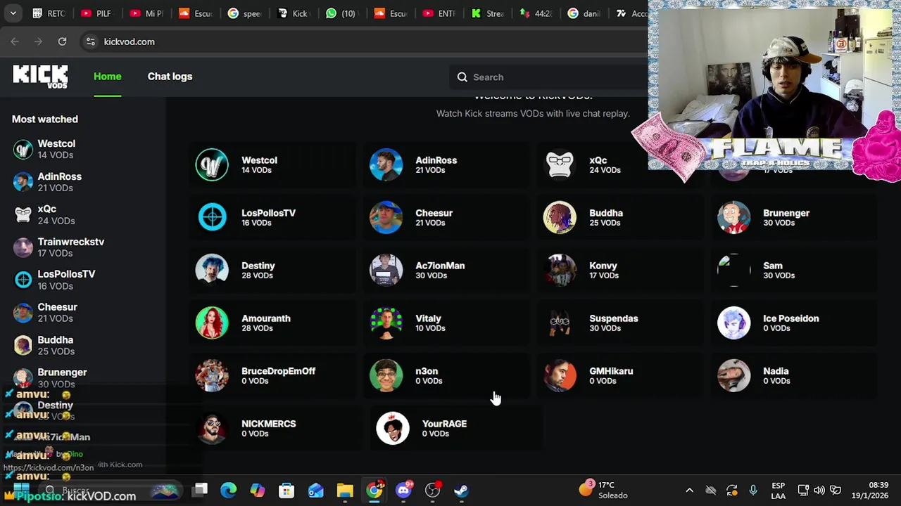Image resolution: width=901 pixels, height=506 pixels.
Task: Open AdinRoss avatar in main grid
Action: click(386, 164)
